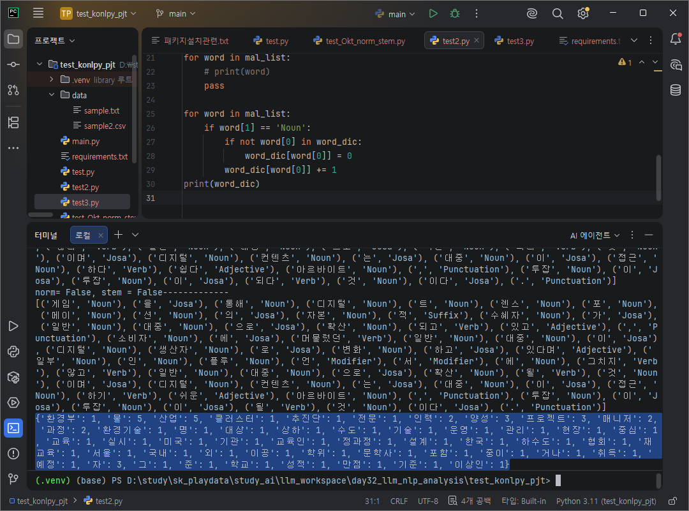Switch to test.py editor tab
Viewport: 689px width, 511px height.
(x=271, y=41)
